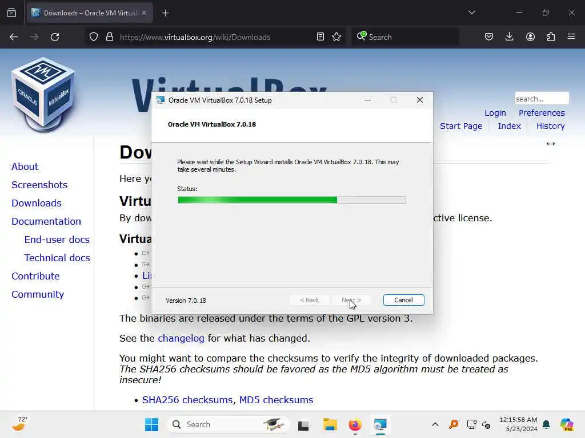This screenshot has width=585, height=438.
Task: Click the taskbar Search box
Action: pos(229,424)
